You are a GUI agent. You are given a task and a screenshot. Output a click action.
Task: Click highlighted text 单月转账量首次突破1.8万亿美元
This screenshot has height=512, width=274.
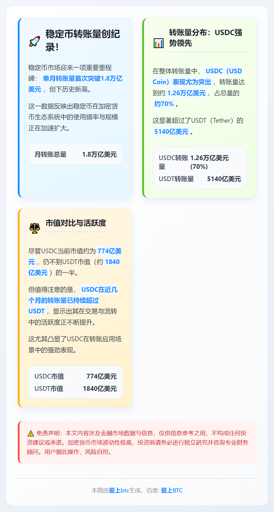pos(75,84)
